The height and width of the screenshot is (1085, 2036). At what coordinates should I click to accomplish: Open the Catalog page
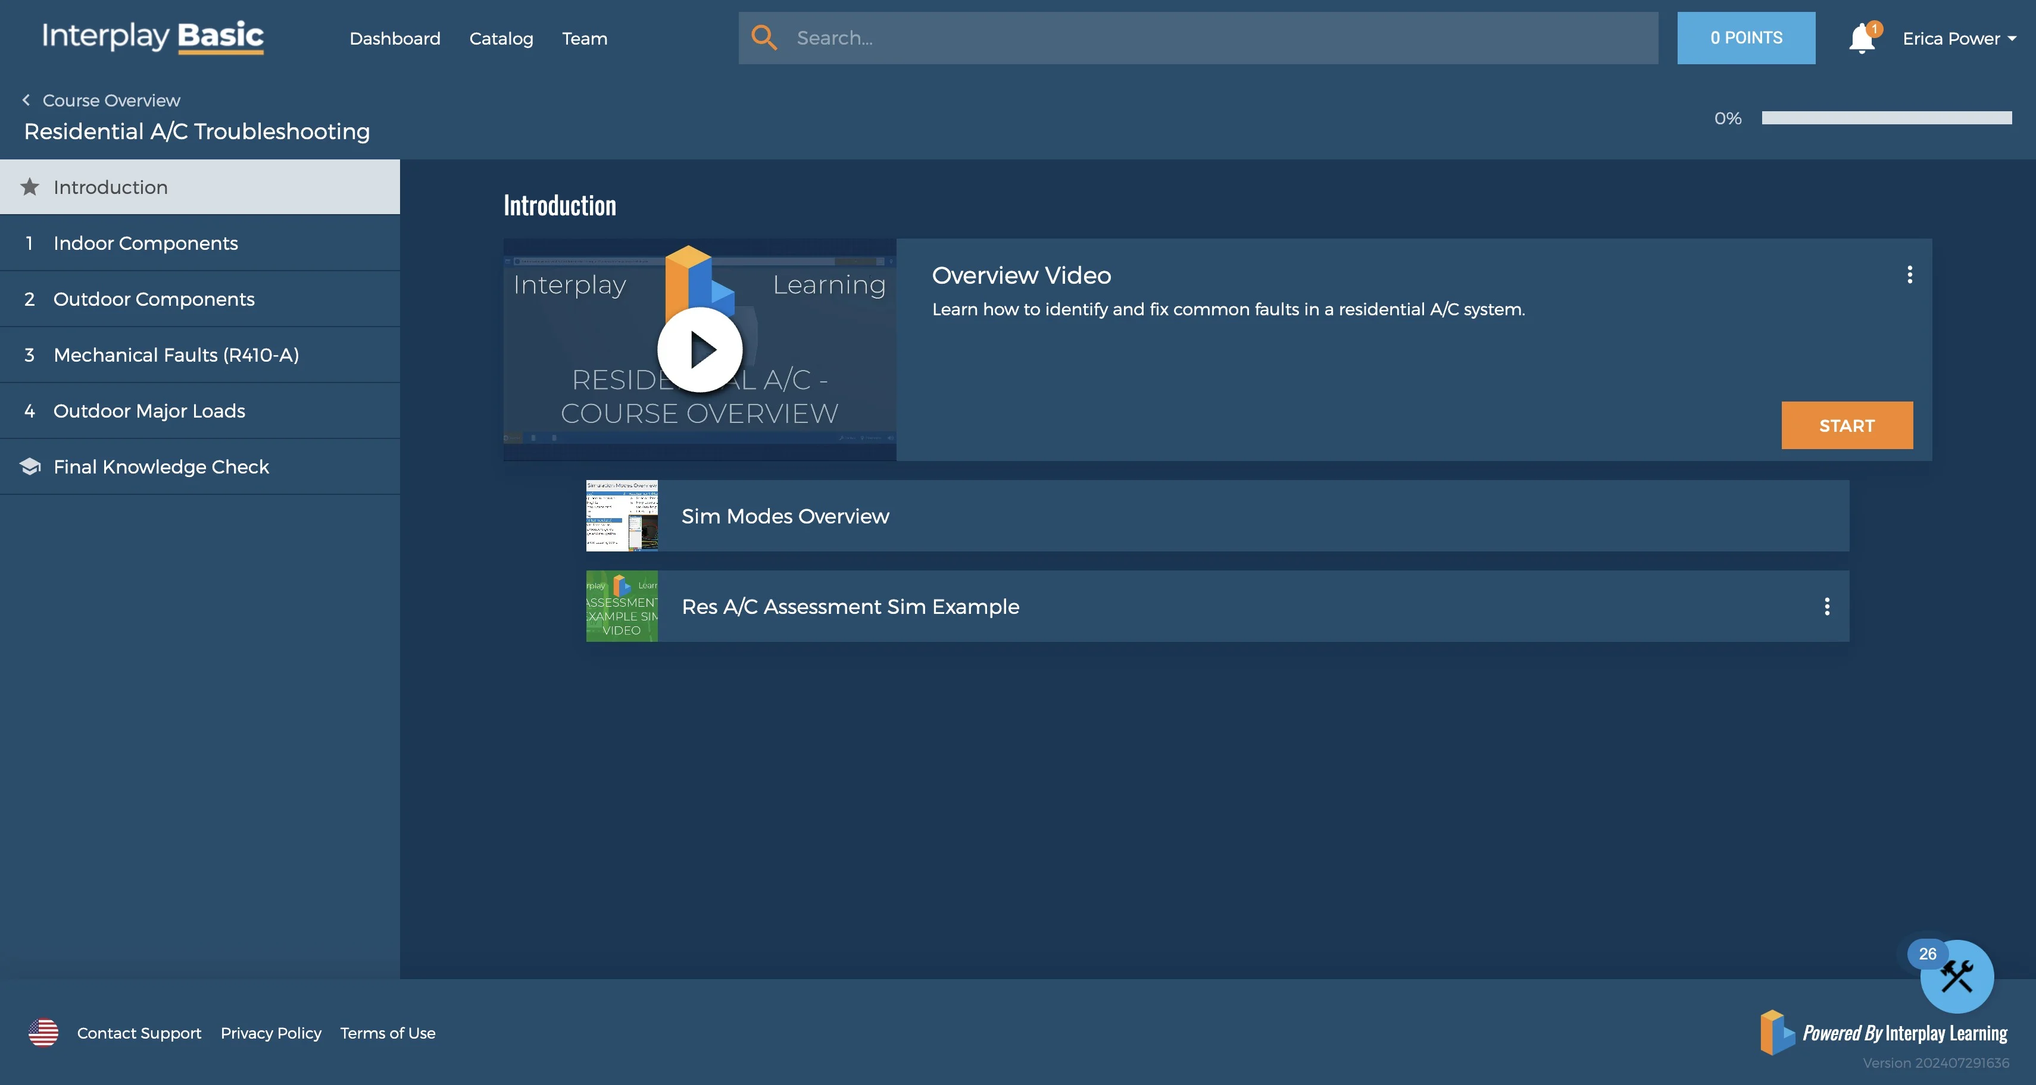point(501,39)
